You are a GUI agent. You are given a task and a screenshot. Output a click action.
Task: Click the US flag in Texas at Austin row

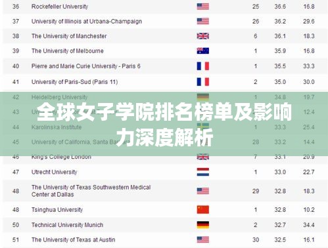click(x=202, y=239)
